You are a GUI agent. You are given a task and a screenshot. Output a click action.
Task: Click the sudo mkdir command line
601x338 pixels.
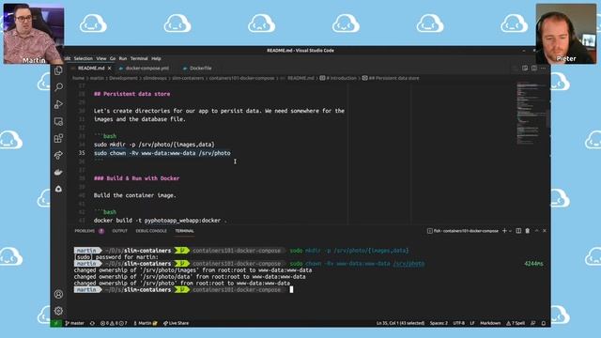[x=154, y=145]
